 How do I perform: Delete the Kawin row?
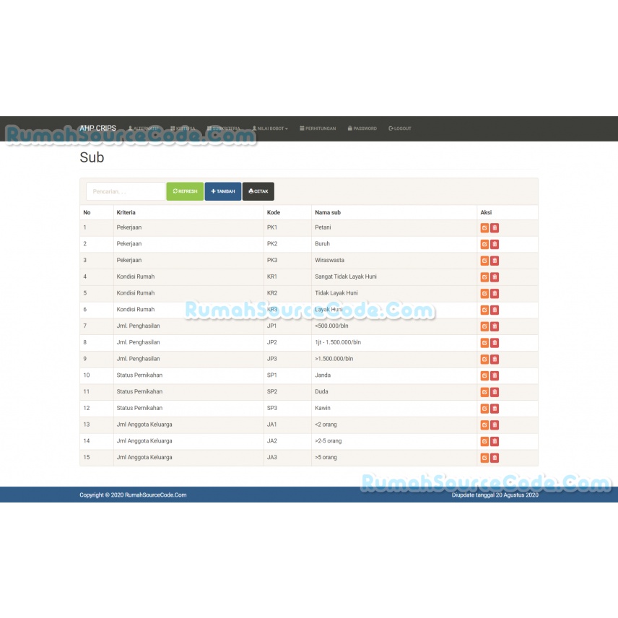[495, 409]
